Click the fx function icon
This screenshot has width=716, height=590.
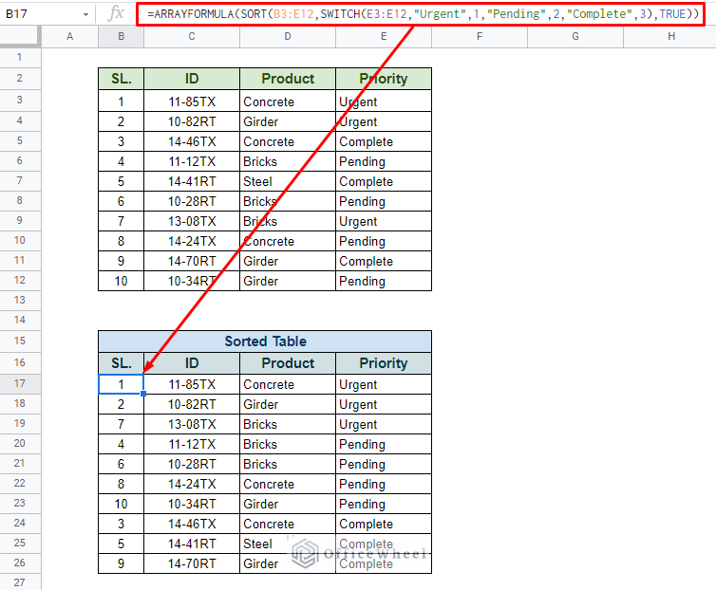(x=116, y=13)
